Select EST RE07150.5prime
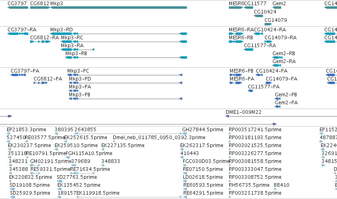Viewport: 337px width, 199px height. tap(203, 169)
